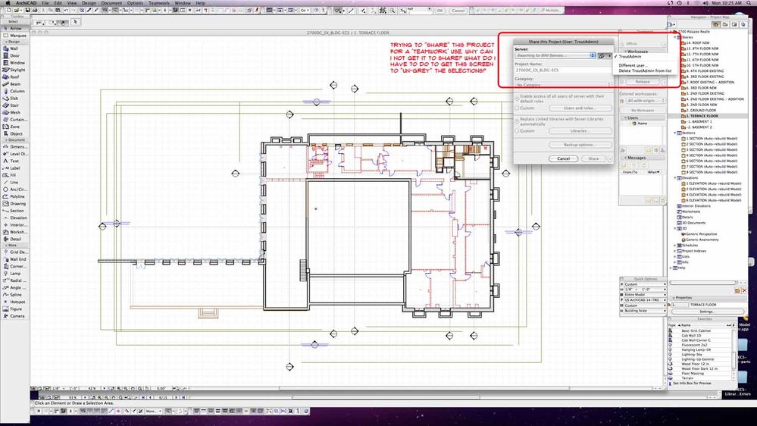757x426 pixels.
Task: Open the Document menu
Action: [111, 3]
